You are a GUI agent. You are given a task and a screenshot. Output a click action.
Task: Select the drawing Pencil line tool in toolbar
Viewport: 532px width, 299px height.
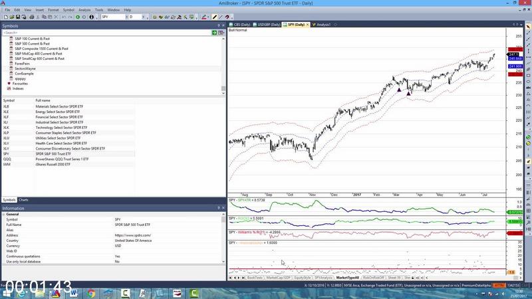215,17
